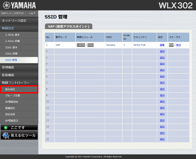The width and height of the screenshot is (196, 159).
Task: Expand the 管理機能 section
Action: [x=19, y=67]
